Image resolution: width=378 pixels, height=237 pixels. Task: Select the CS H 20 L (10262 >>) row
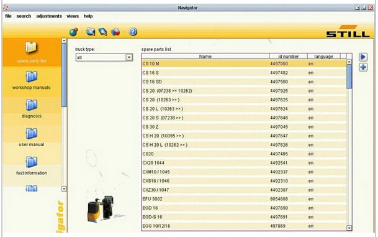click(x=244, y=145)
